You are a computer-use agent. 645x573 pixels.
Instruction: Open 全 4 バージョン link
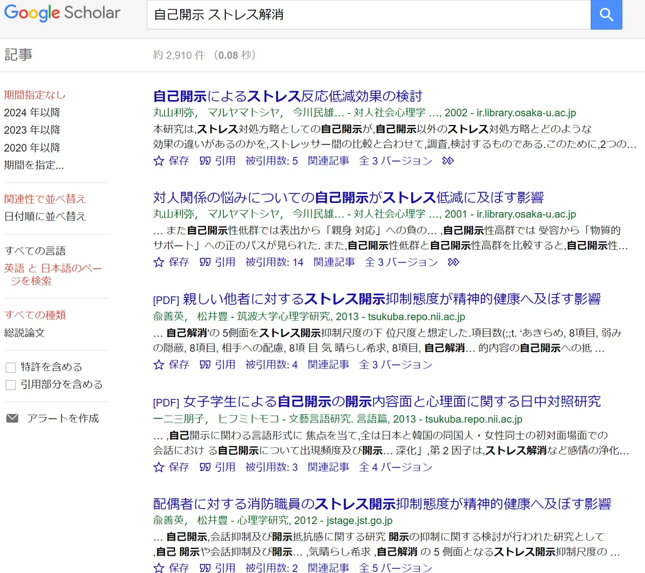tap(396, 467)
